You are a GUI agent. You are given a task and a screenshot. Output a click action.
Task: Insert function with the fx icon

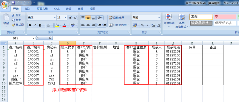tap(50, 38)
